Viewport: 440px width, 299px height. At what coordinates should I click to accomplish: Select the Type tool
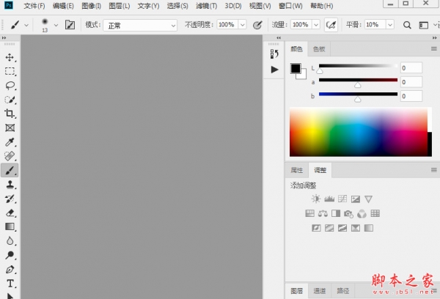[10, 283]
